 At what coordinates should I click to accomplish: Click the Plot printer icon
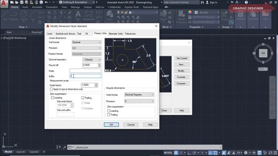41,2
